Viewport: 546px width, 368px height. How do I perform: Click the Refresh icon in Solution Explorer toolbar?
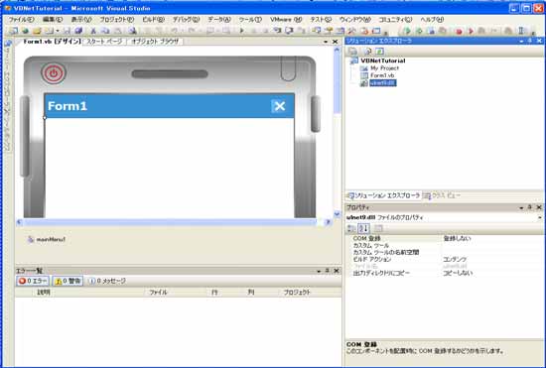click(x=367, y=52)
